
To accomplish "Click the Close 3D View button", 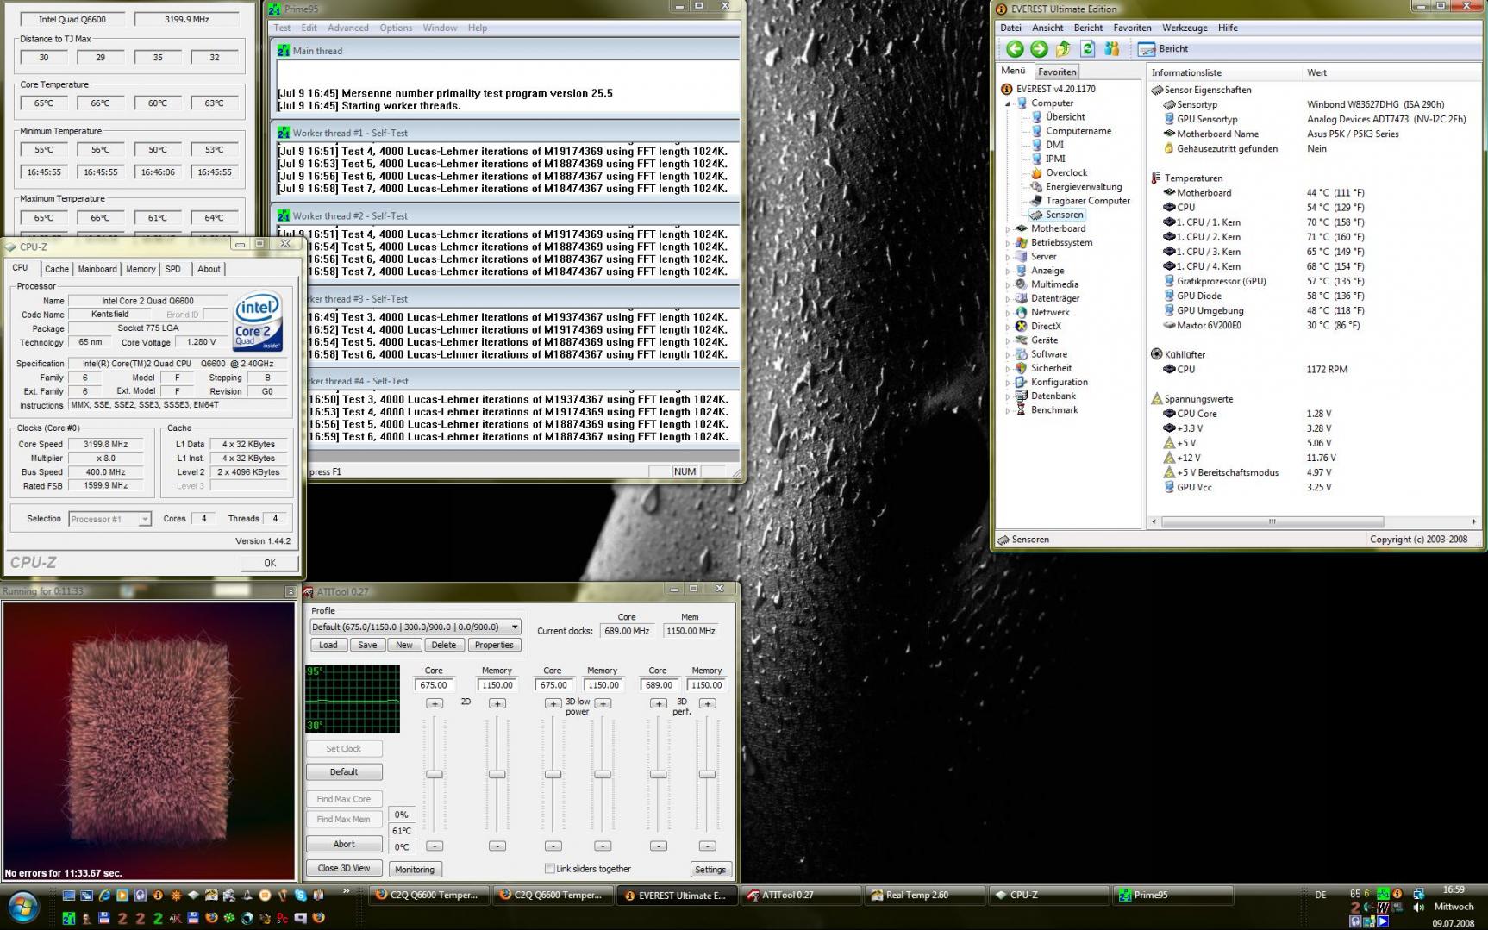I will pos(344,868).
